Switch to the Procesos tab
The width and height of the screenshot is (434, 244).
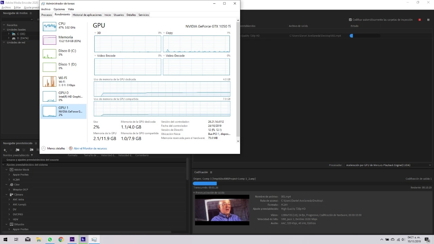point(47,15)
